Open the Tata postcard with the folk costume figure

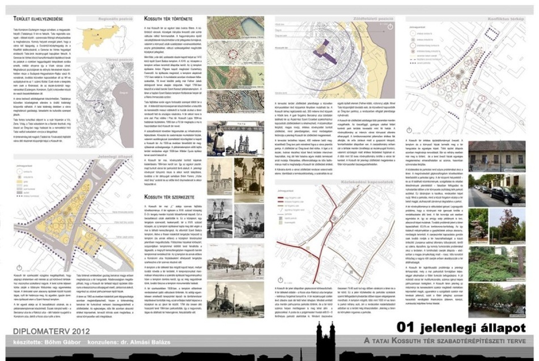pos(235,139)
